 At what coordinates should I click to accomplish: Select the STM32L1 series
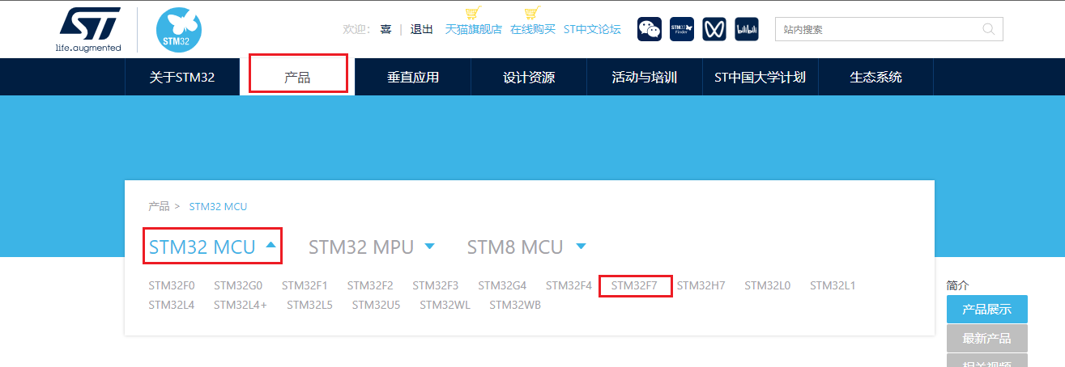pos(833,285)
